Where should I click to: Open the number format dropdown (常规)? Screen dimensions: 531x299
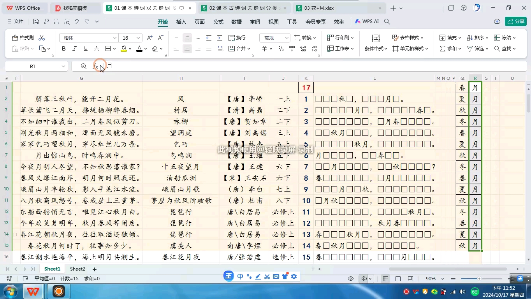pos(287,38)
